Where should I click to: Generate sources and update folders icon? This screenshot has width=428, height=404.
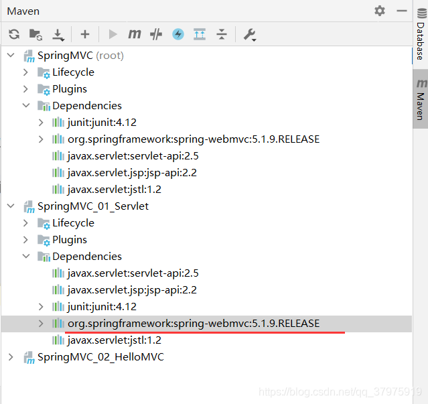coord(35,34)
